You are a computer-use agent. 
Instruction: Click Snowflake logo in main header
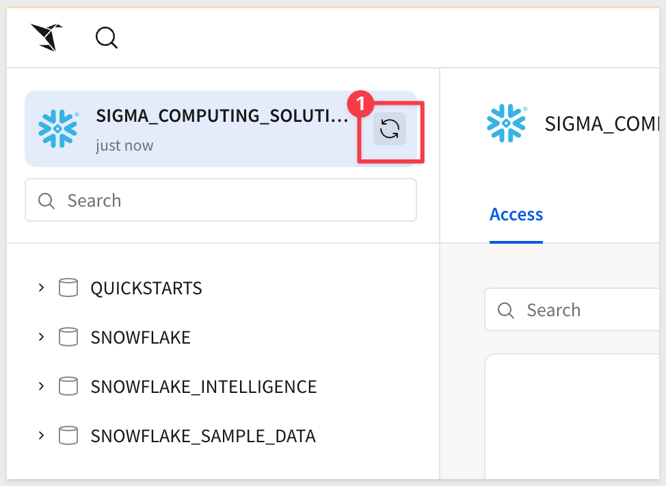(506, 124)
